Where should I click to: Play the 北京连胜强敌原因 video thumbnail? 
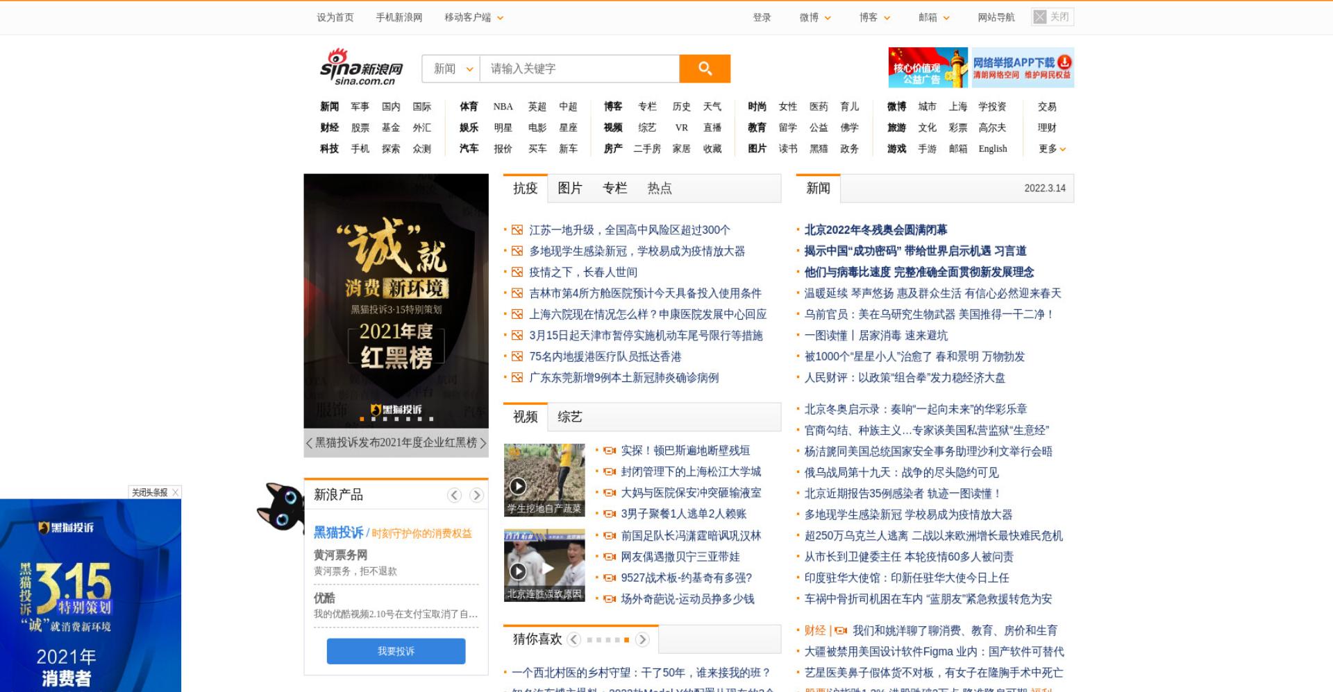[544, 566]
